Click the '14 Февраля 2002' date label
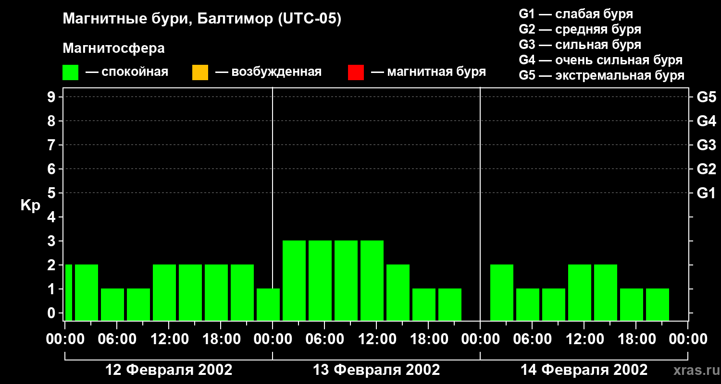 click(584, 370)
